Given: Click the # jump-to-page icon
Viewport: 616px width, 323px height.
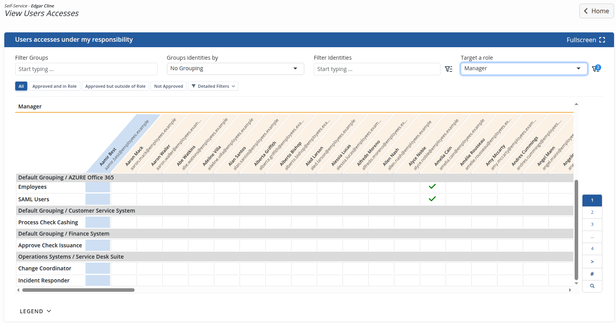Looking at the screenshot, I should (592, 274).
